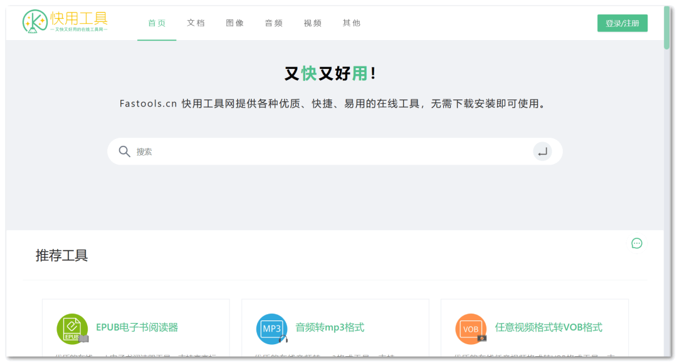Switch to the 图像 tab

(234, 23)
